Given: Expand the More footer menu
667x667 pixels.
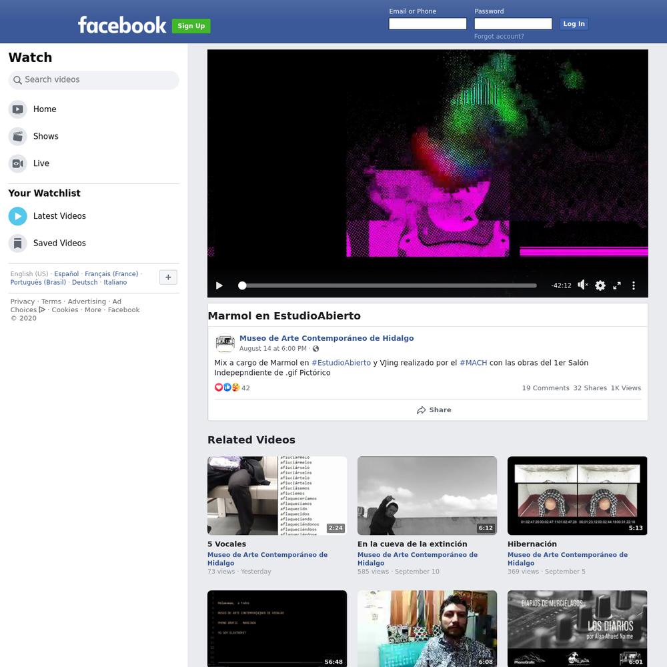Looking at the screenshot, I should [x=93, y=310].
